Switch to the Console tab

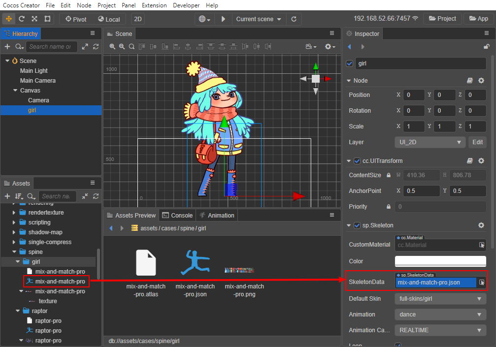177,216
